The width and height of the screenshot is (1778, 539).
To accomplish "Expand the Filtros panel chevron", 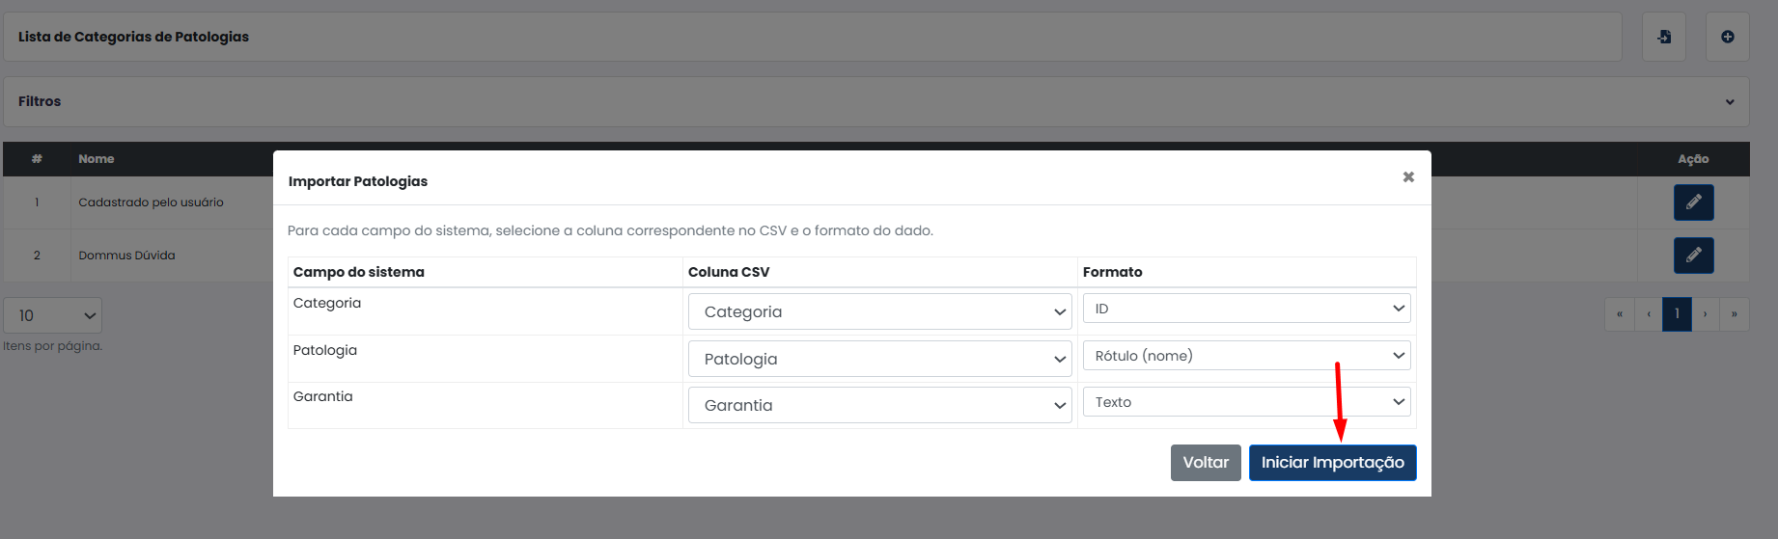I will pos(1730,102).
